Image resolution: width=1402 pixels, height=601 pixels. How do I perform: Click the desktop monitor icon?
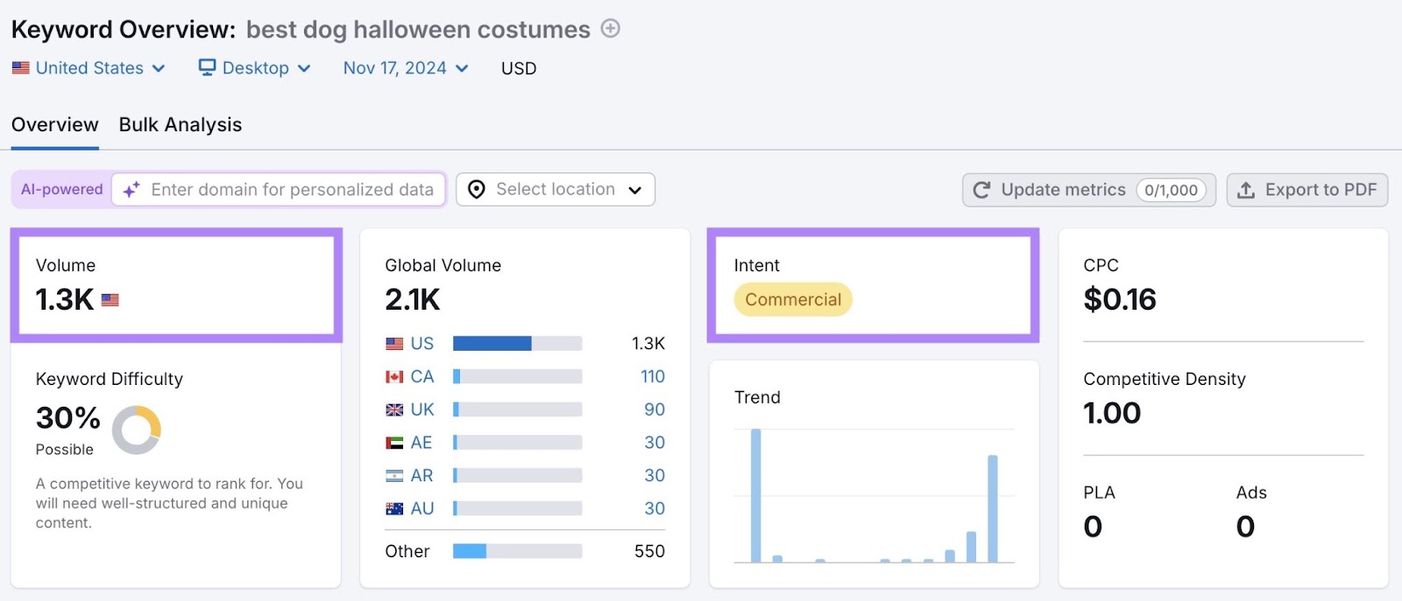207,67
